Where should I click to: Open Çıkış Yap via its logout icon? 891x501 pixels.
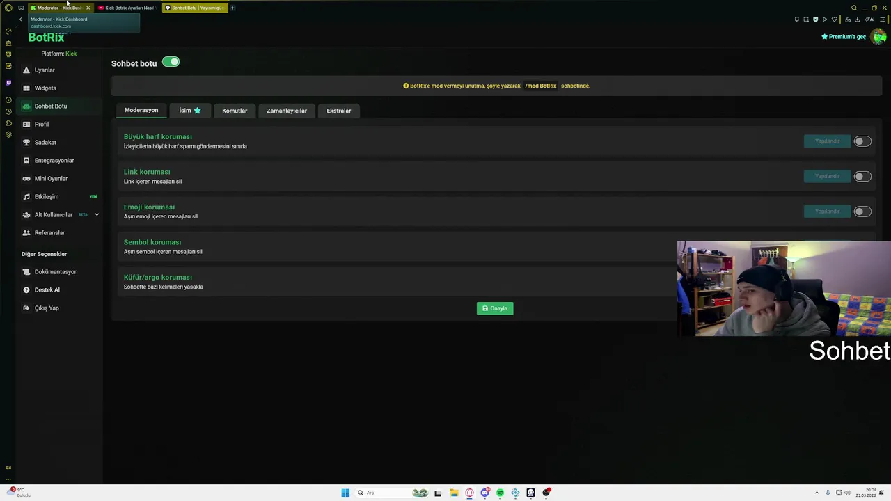(26, 308)
